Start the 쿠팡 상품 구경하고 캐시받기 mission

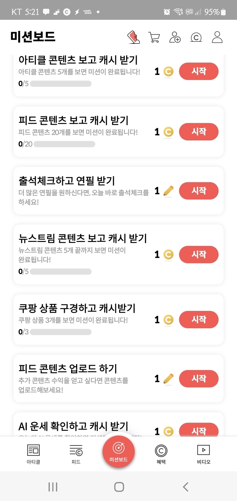(x=199, y=319)
